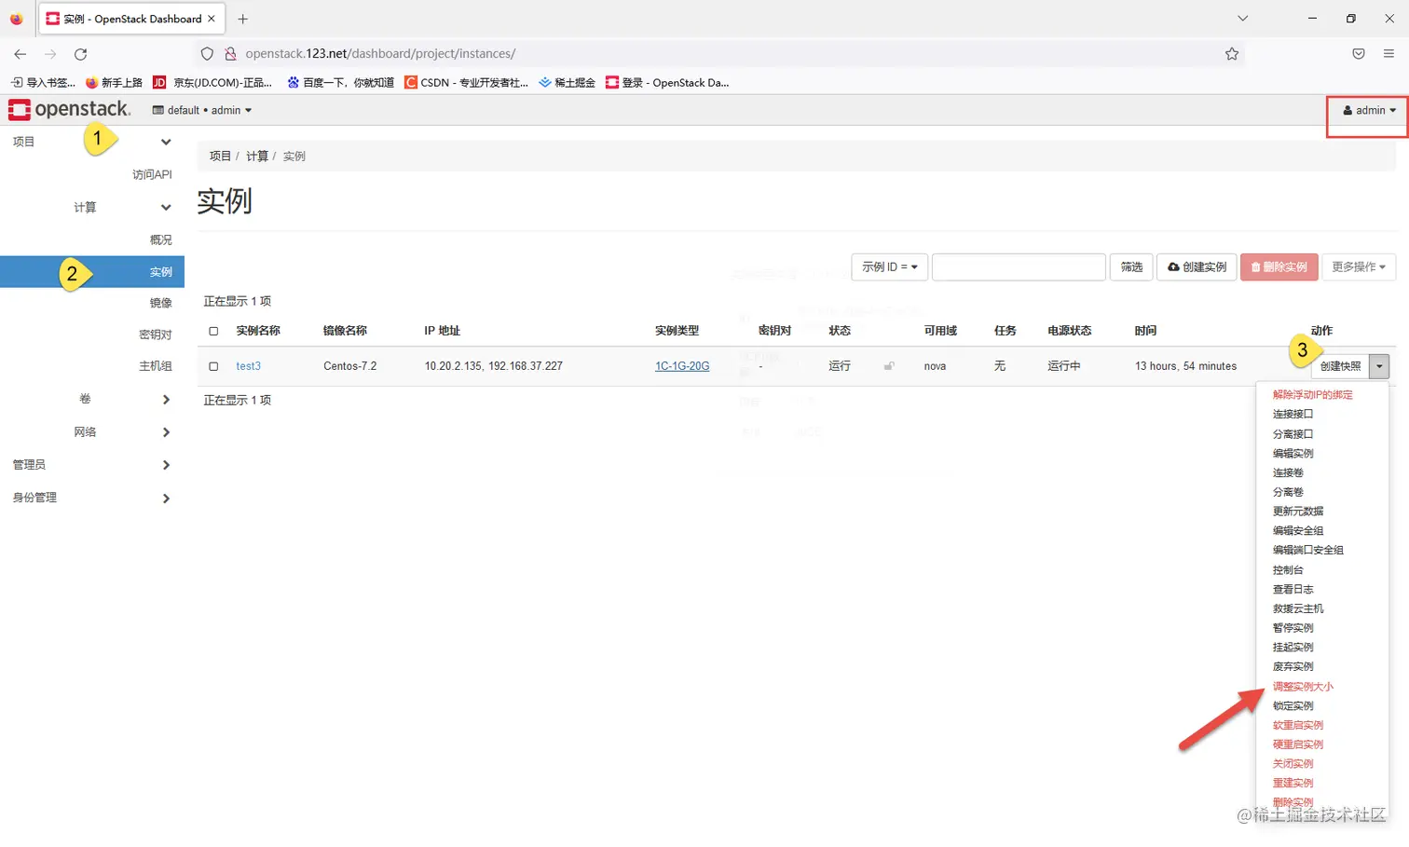This screenshot has width=1409, height=847.
Task: Open 镜像 in the sidebar
Action: click(161, 303)
